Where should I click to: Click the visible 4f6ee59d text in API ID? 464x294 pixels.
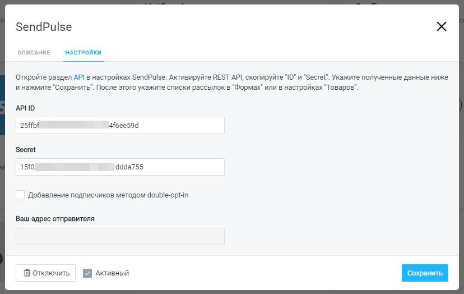(x=124, y=125)
